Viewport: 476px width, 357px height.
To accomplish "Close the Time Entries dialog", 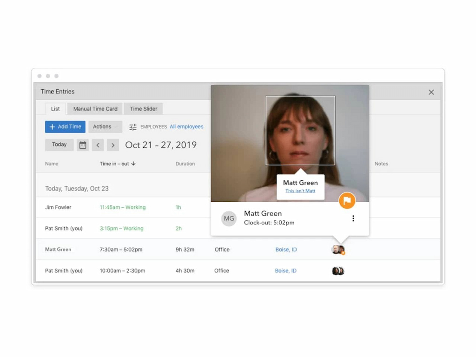I will pyautogui.click(x=431, y=92).
